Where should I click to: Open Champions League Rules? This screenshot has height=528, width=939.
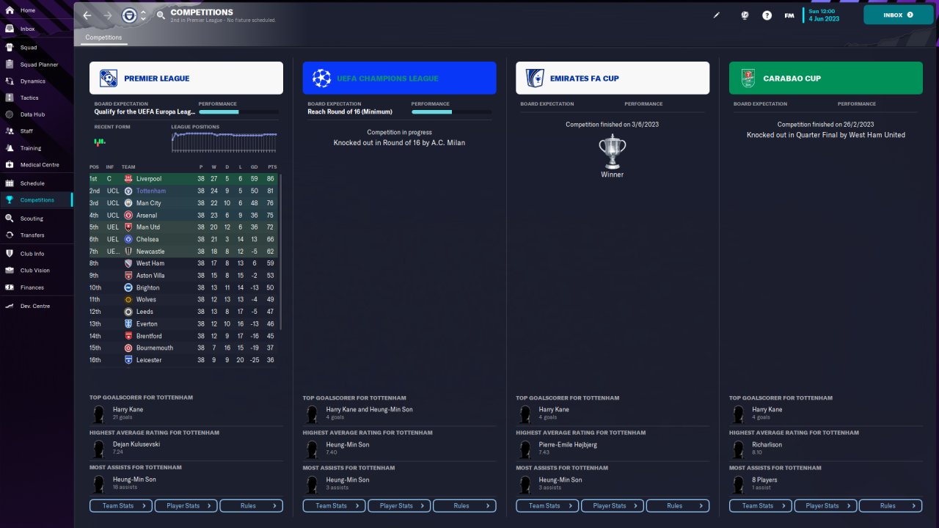[464, 505]
